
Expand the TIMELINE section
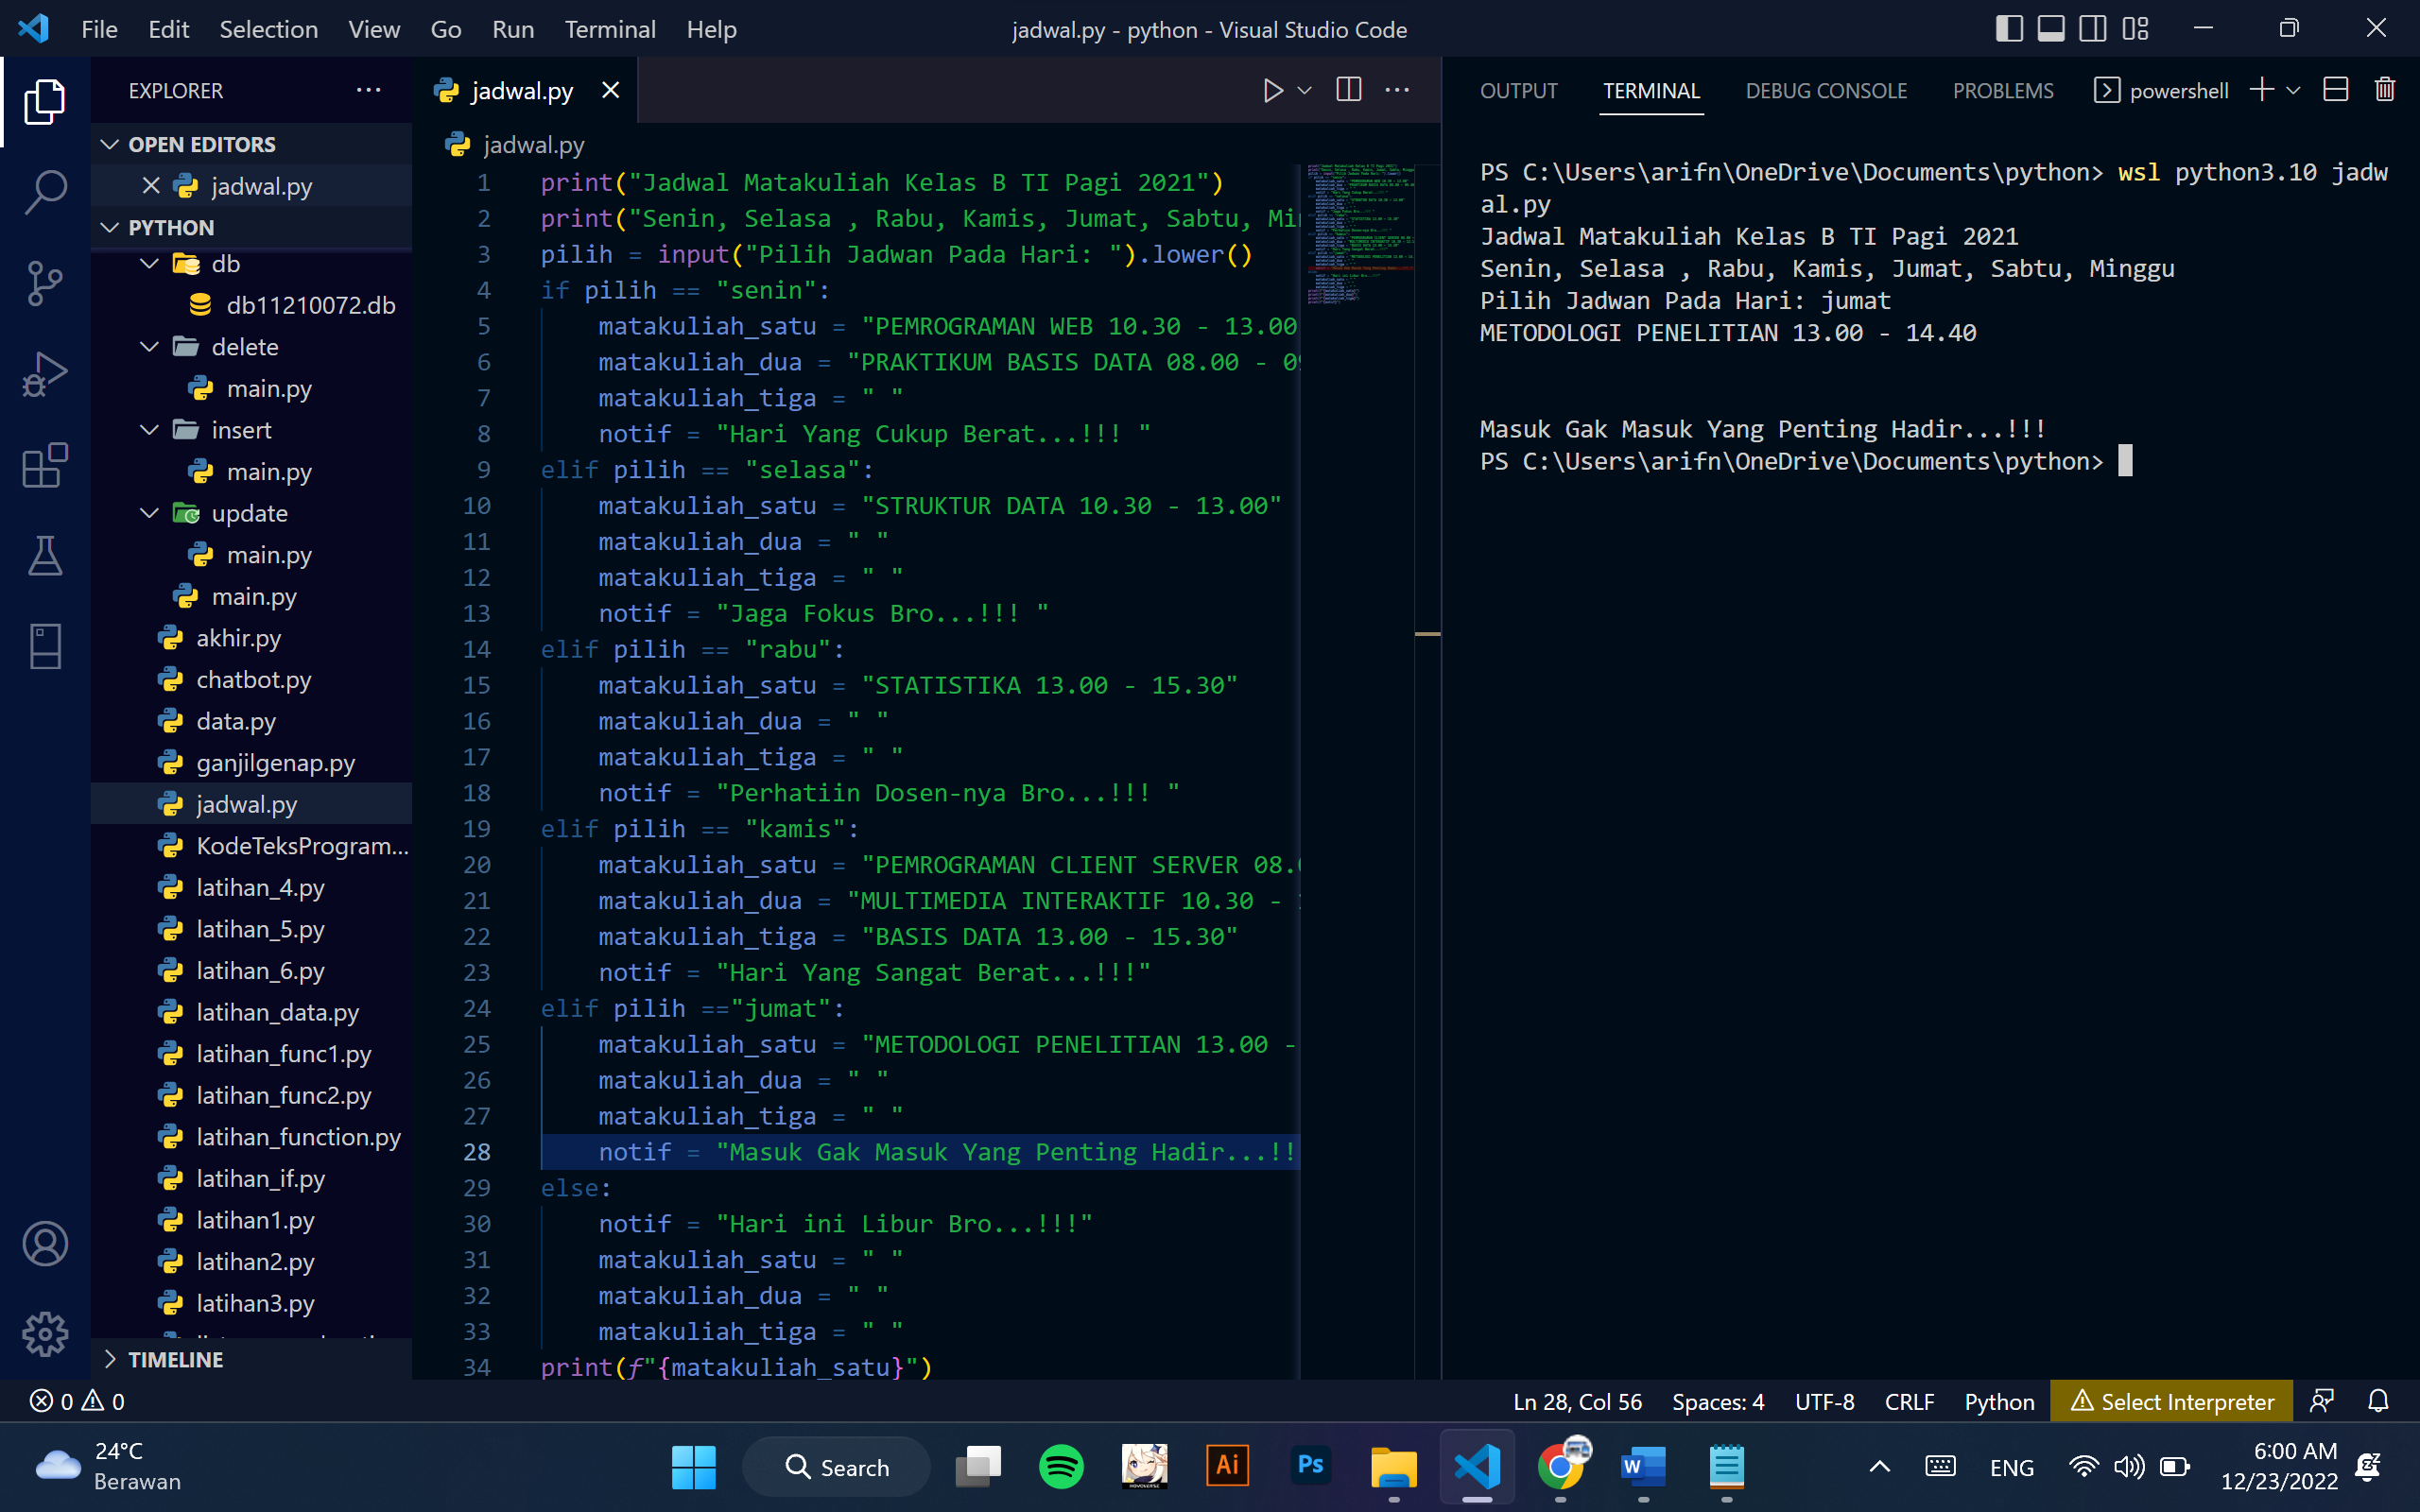(x=251, y=1359)
